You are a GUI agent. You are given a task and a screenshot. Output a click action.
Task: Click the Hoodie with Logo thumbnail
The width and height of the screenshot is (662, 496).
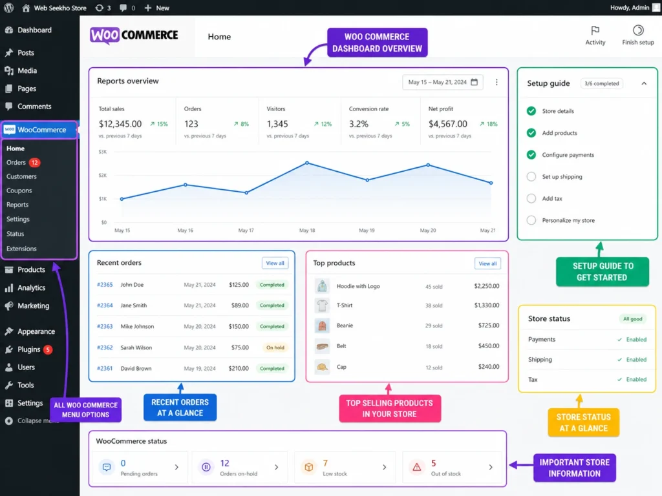[x=322, y=286]
